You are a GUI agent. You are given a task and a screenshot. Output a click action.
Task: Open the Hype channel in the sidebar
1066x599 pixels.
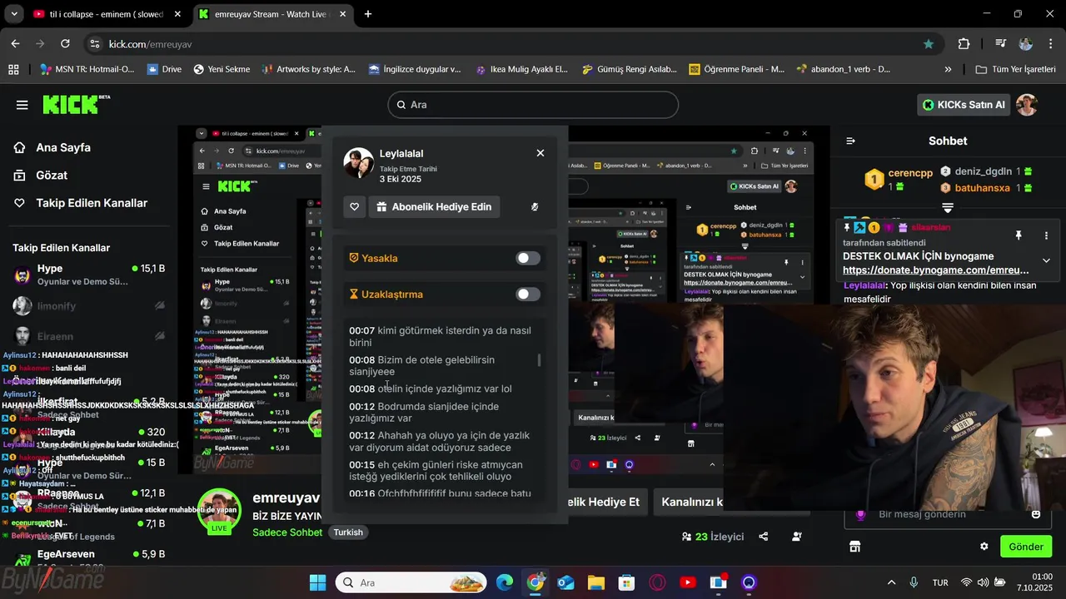point(87,275)
